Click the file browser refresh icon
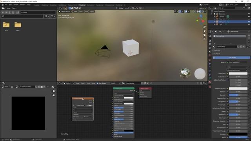 (x=13, y=13)
